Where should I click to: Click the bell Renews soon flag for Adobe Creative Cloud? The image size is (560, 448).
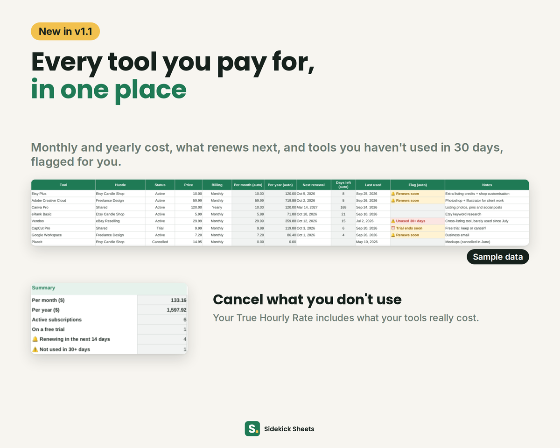coord(417,200)
